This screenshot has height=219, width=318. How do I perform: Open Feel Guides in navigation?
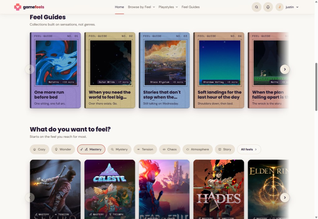[190, 7]
